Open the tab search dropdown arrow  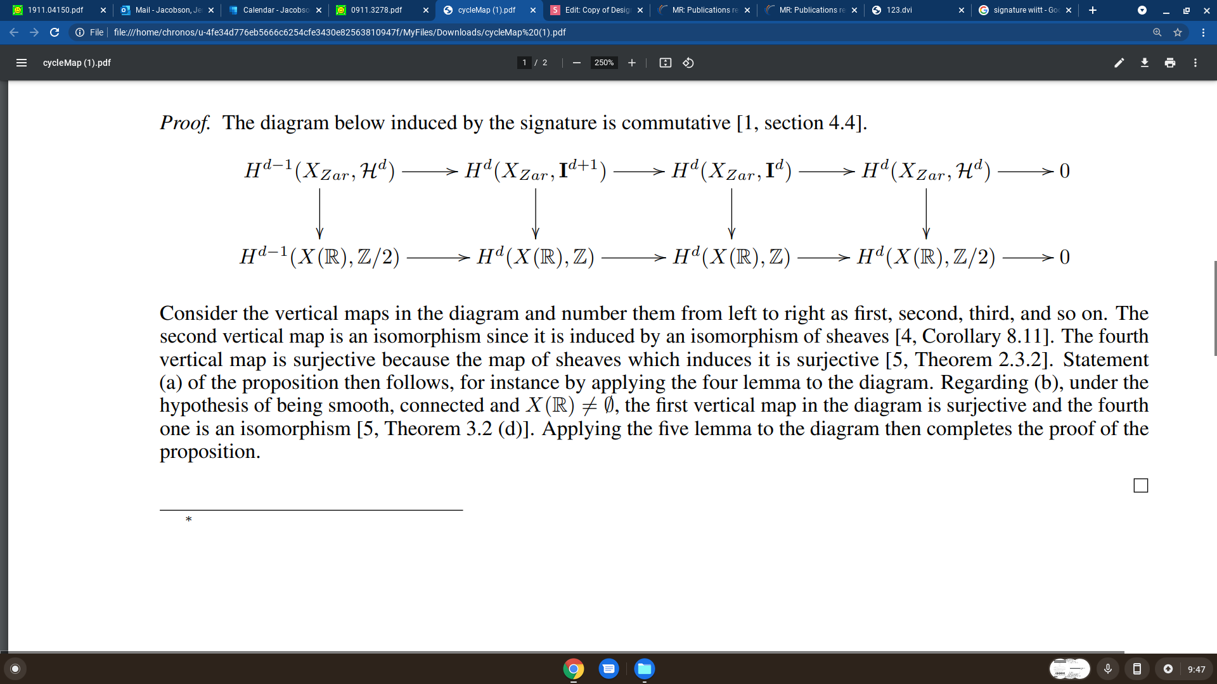[x=1142, y=10]
